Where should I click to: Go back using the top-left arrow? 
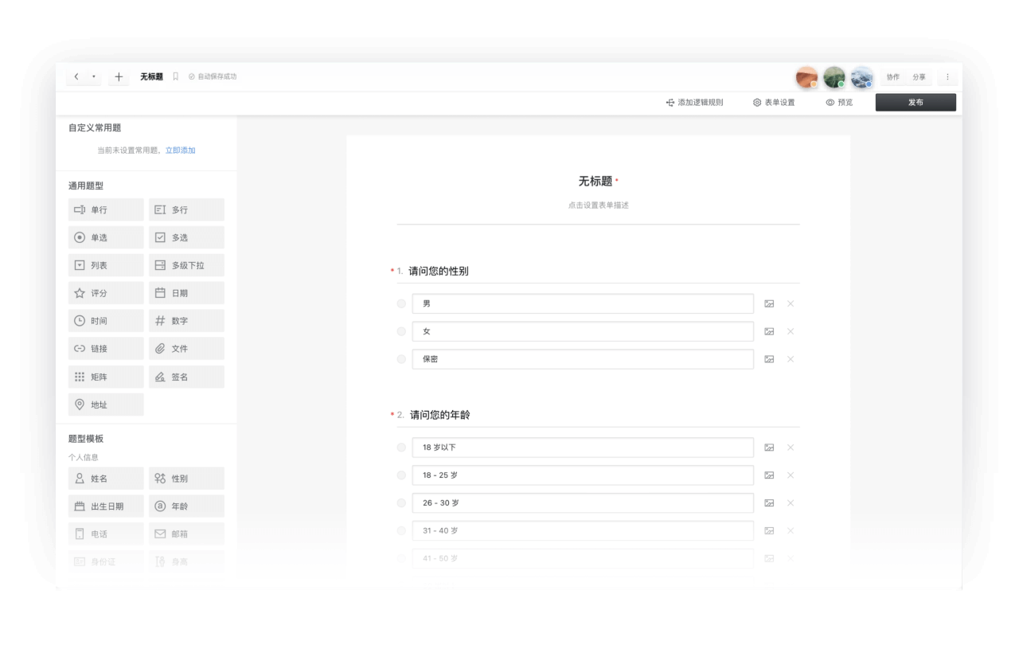coord(76,77)
